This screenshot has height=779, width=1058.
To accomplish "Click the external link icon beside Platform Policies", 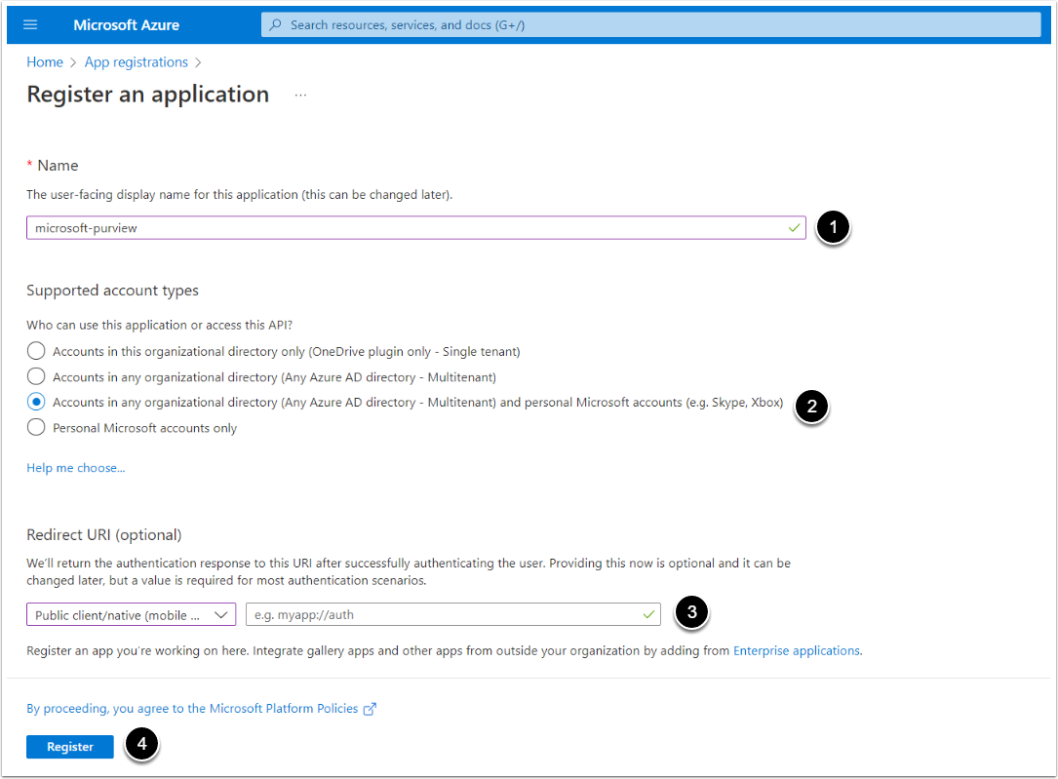I will tap(370, 709).
